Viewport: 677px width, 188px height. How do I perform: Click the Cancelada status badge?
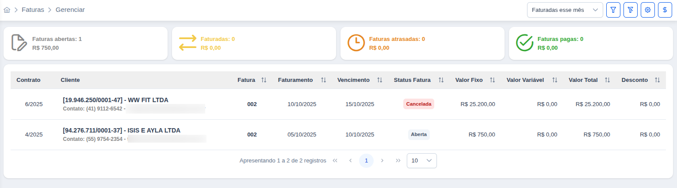(418, 104)
